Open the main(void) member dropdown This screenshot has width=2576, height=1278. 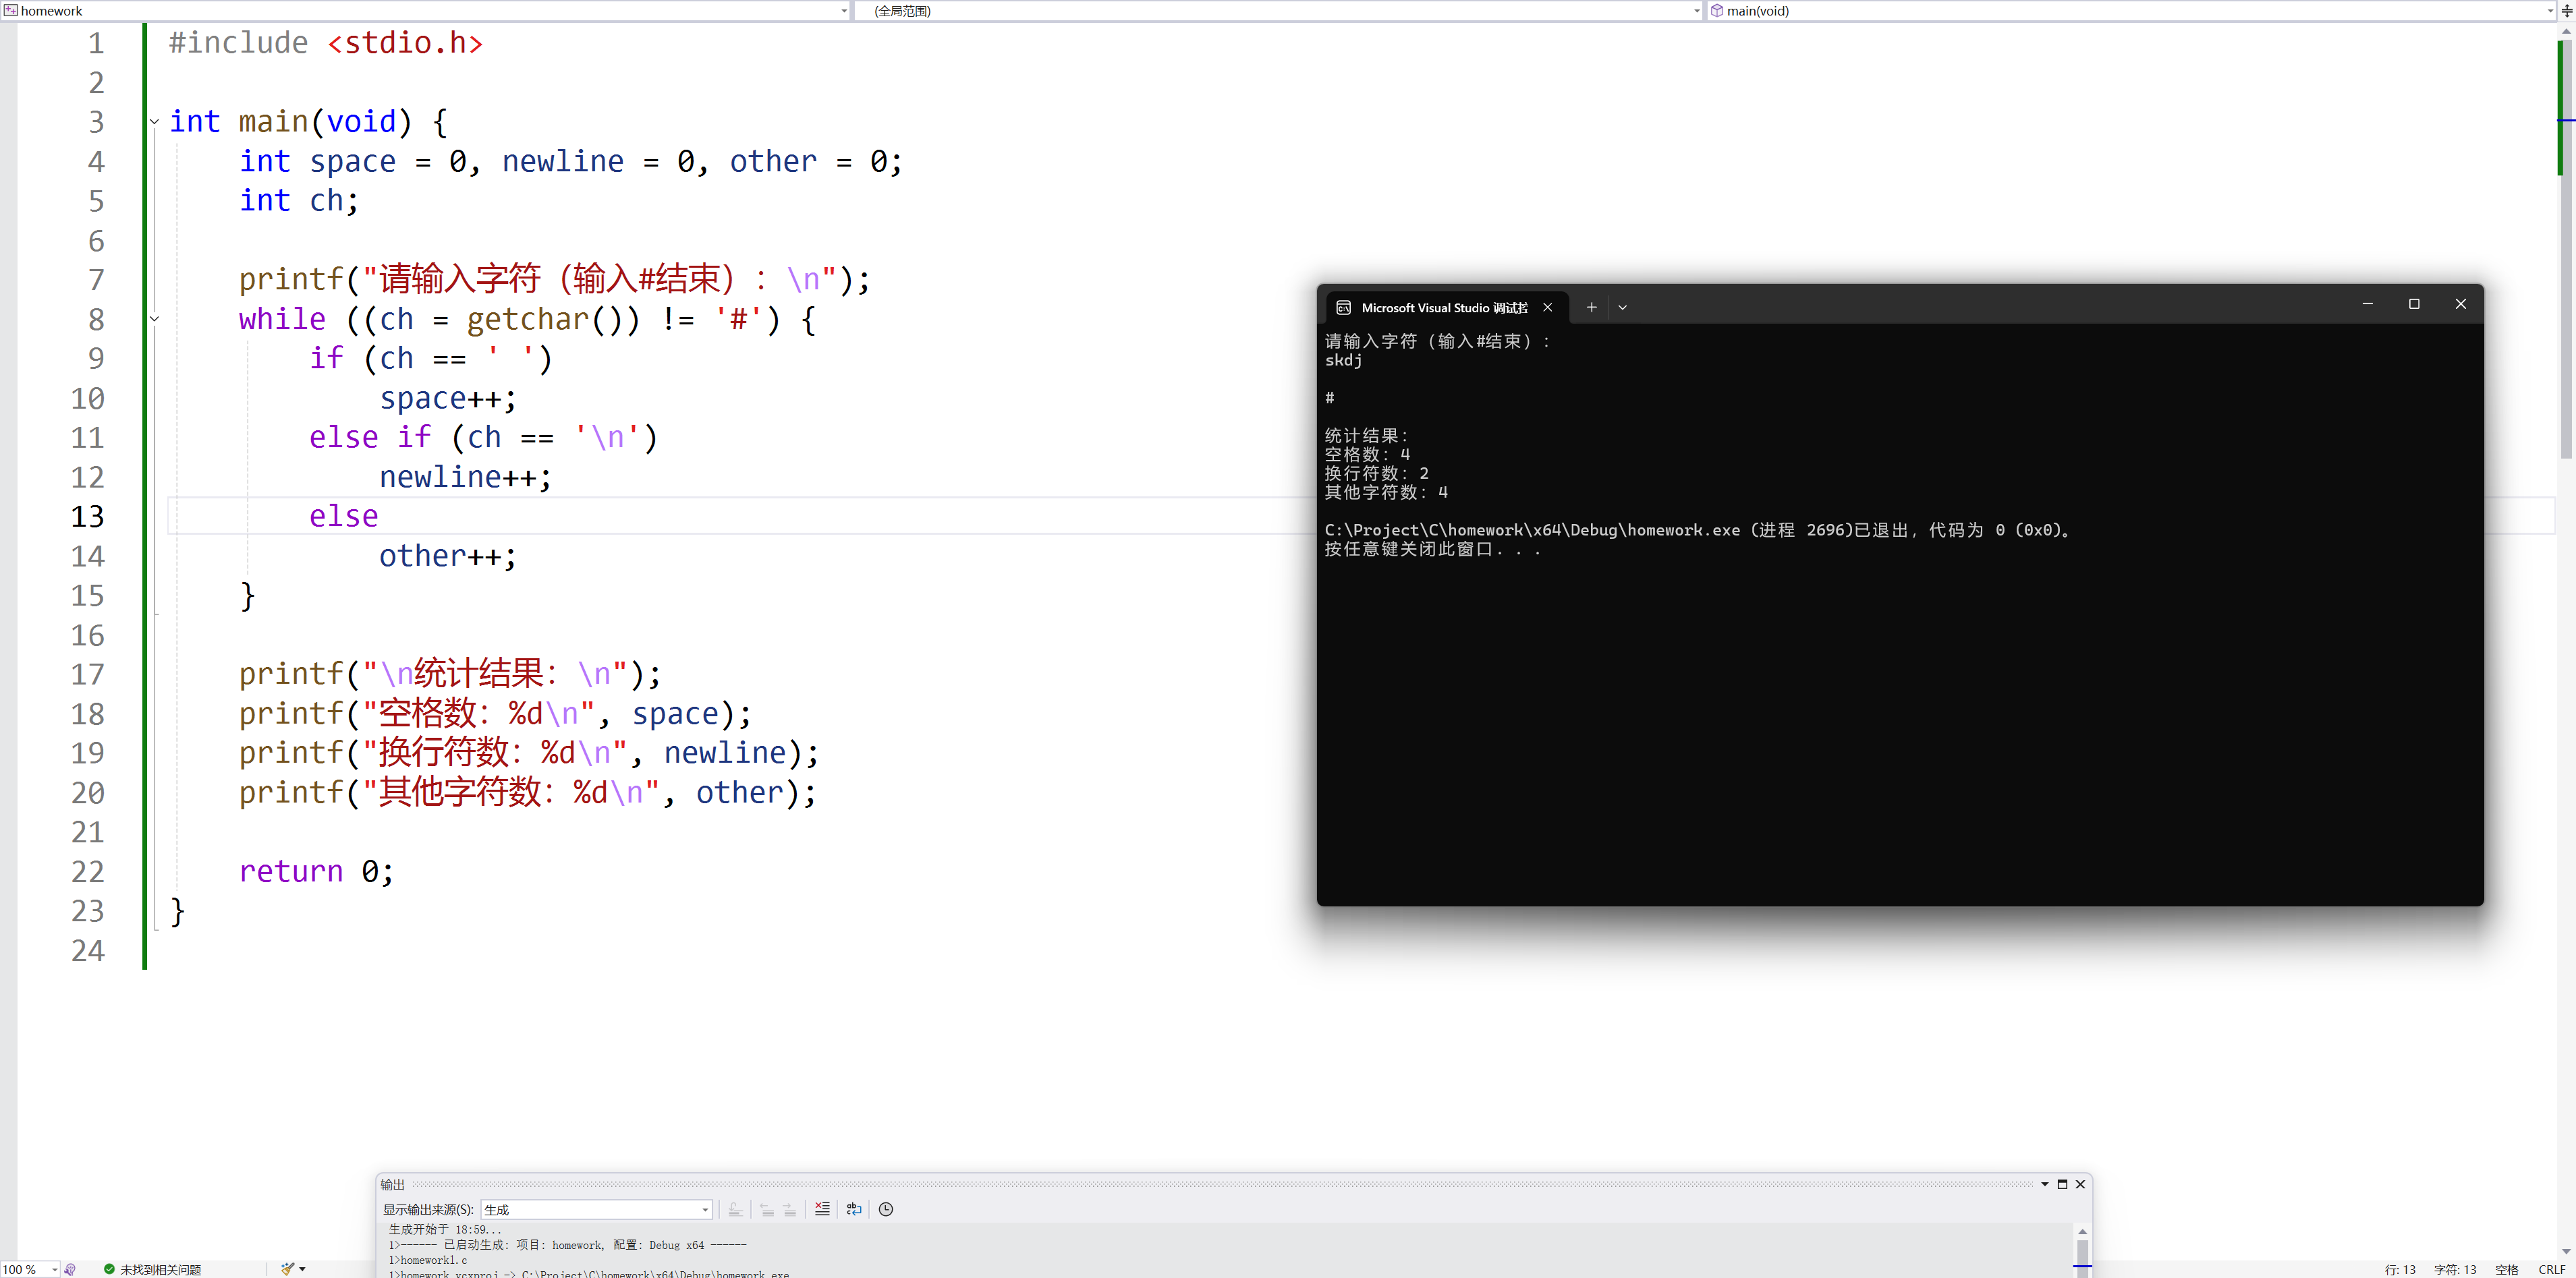coord(2548,11)
